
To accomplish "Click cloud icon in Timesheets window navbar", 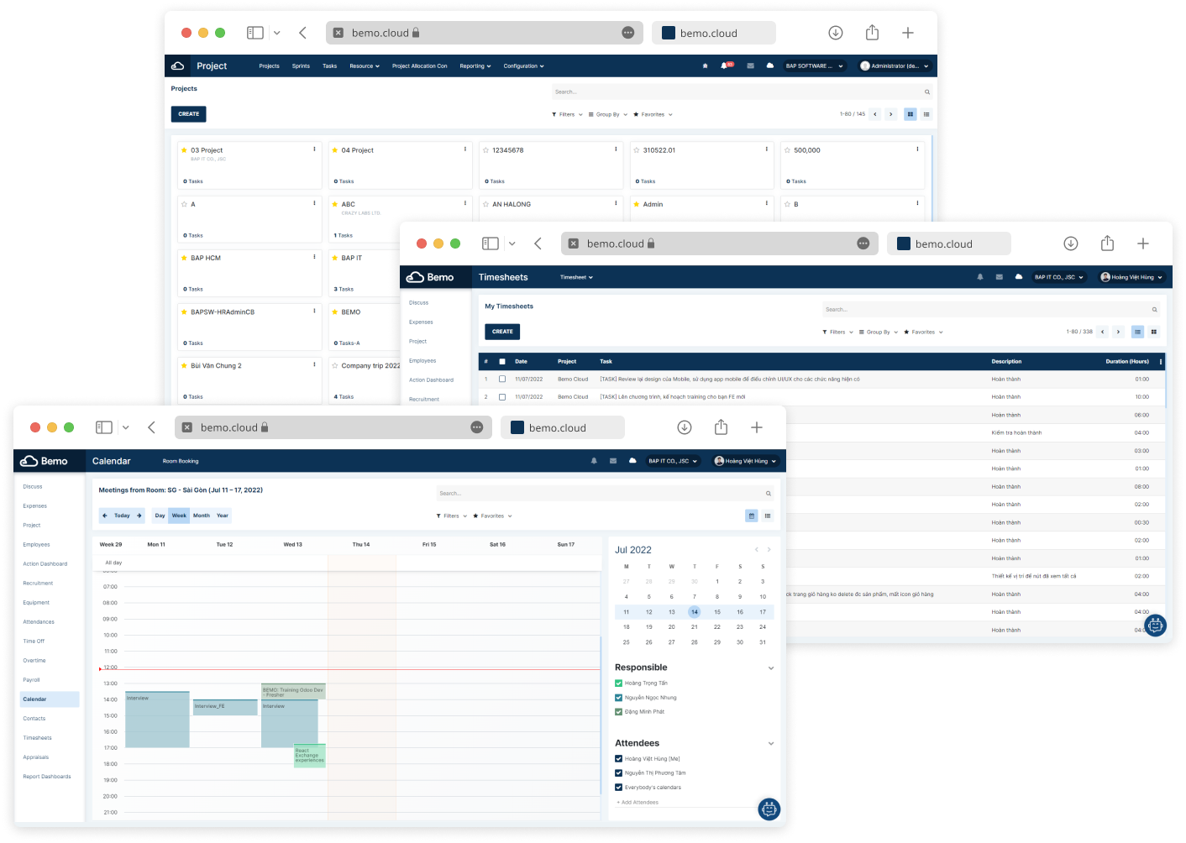I will (x=1019, y=277).
